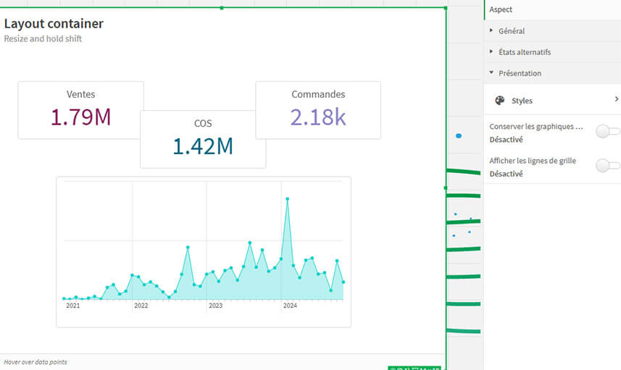This screenshot has width=621, height=370.
Task: Click the right-edge green resize handle
Action: 446,188
